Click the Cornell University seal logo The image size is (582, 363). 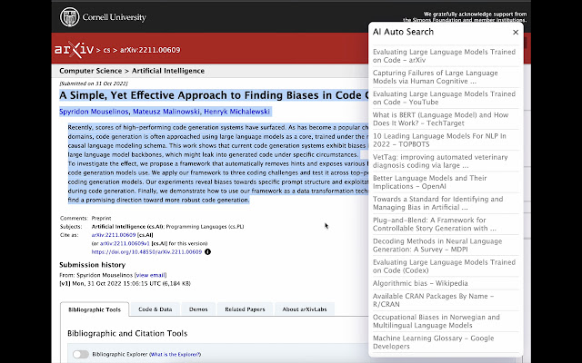(69, 17)
